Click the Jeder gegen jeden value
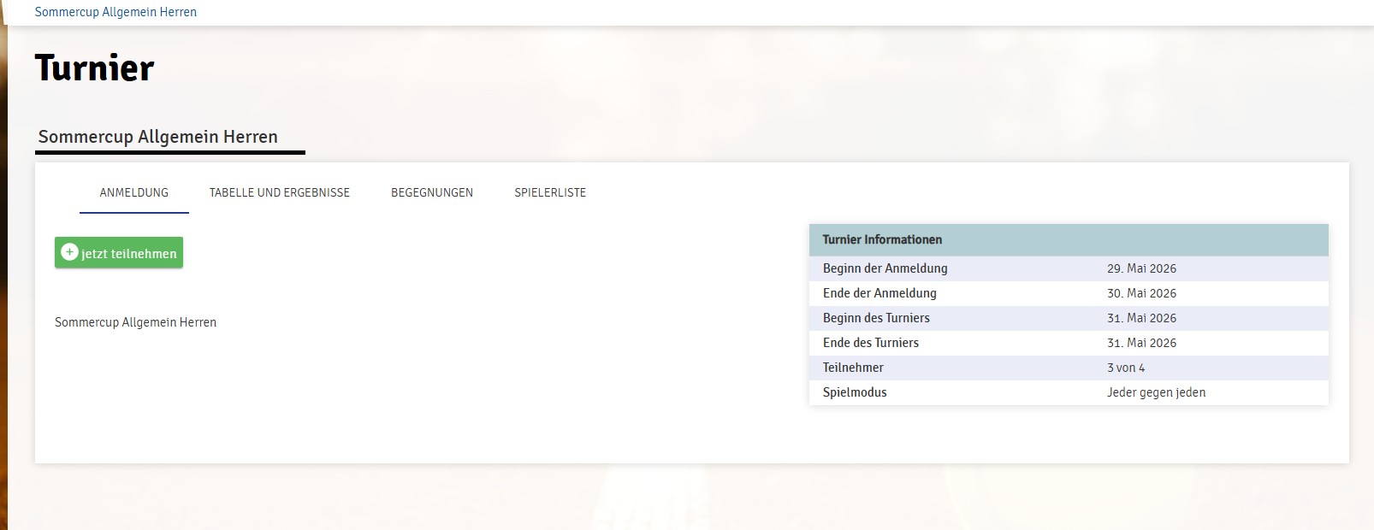Viewport: 1374px width, 530px height. 1156,392
